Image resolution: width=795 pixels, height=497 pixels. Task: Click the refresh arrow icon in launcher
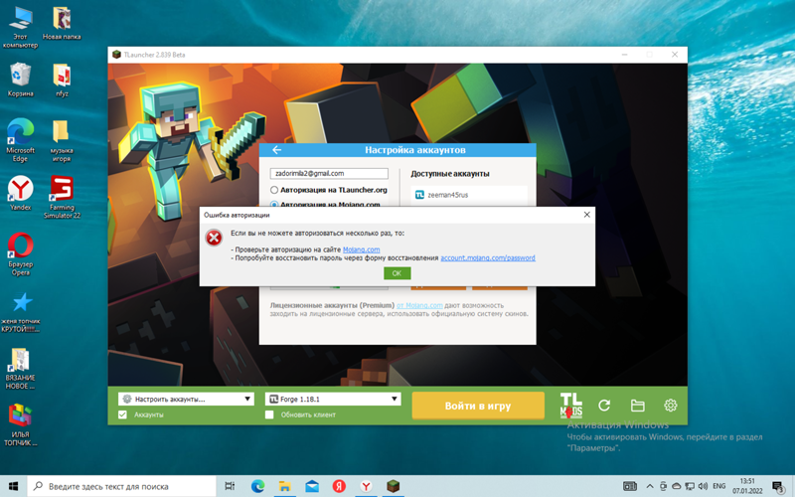tap(604, 406)
